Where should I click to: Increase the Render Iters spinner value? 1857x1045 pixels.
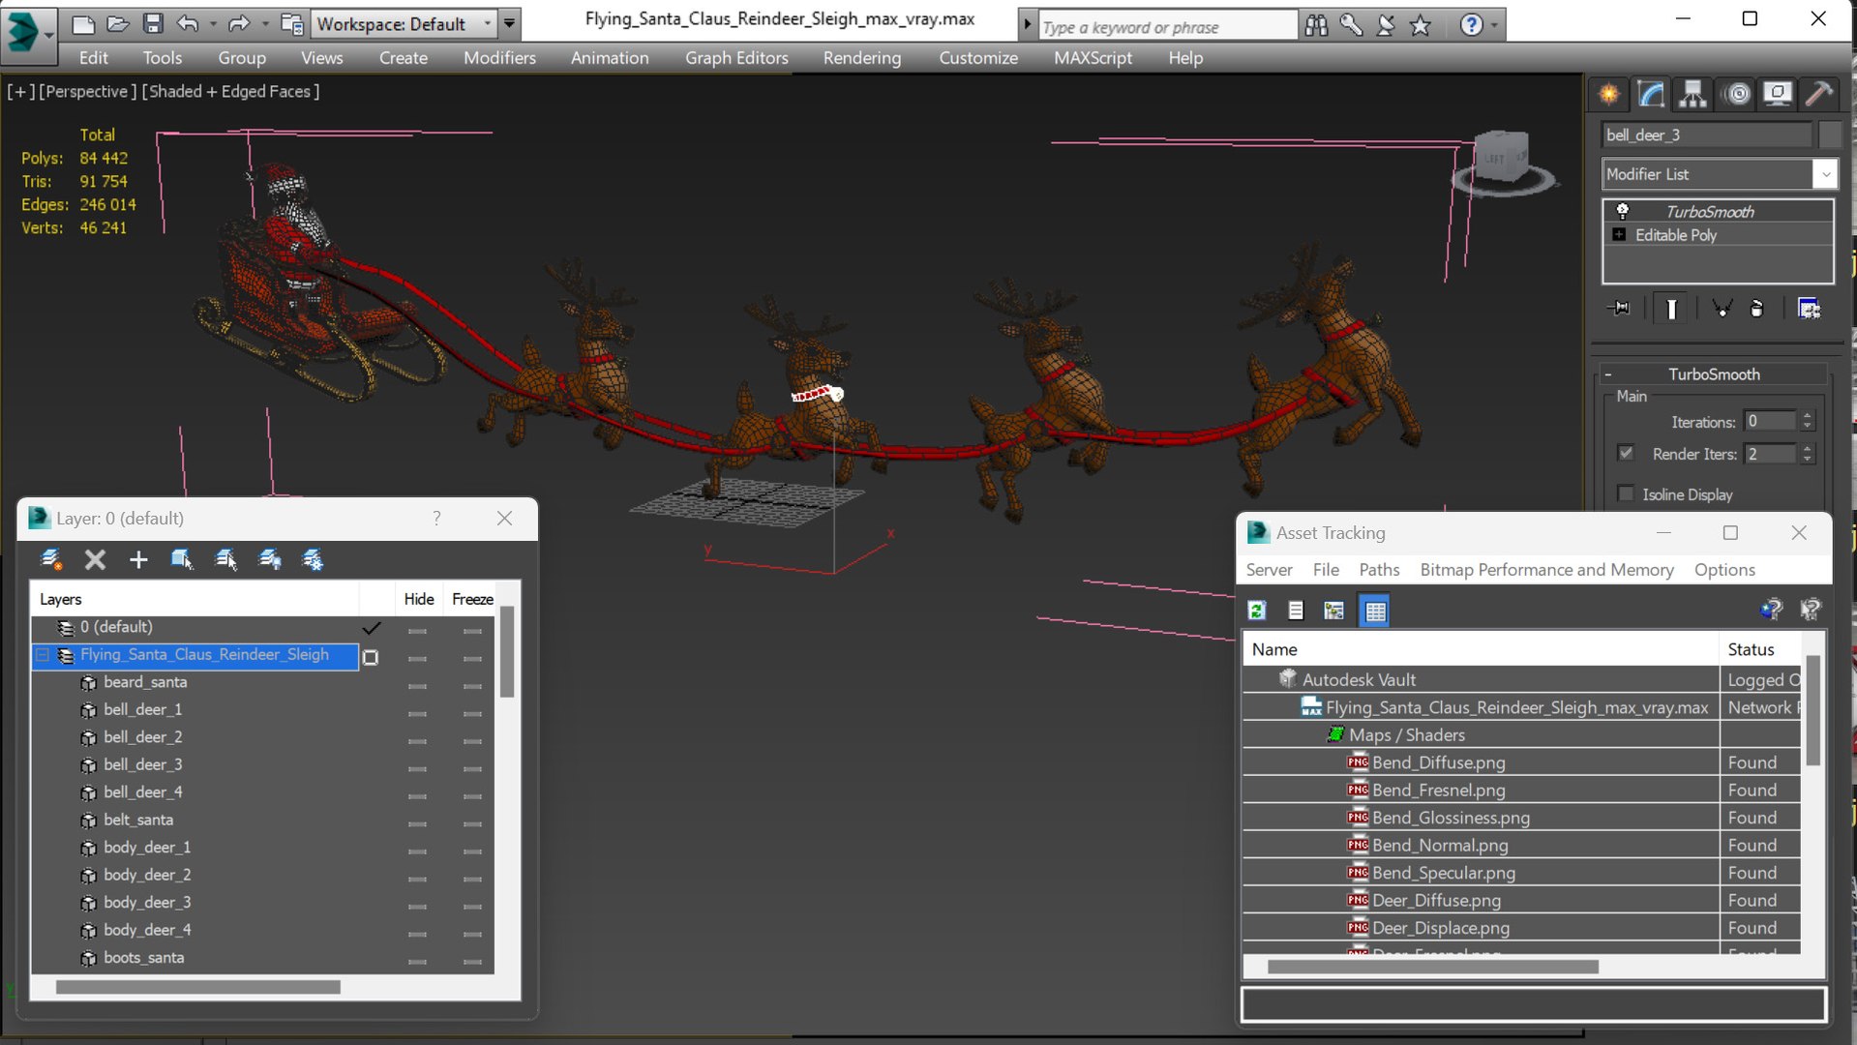pyautogui.click(x=1807, y=448)
